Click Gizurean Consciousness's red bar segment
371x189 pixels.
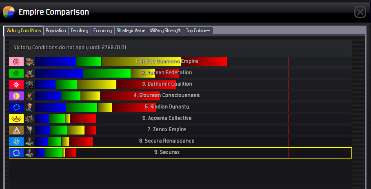coord(130,96)
